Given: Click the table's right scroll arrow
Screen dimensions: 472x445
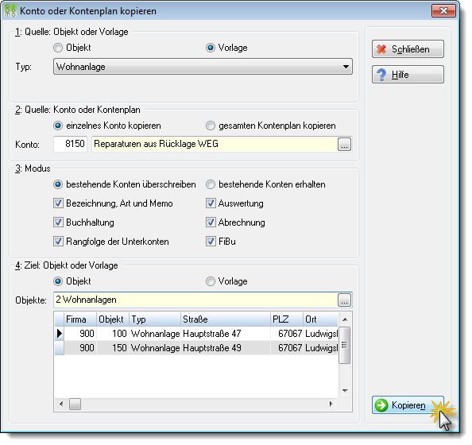Looking at the screenshot, I should pos(331,404).
